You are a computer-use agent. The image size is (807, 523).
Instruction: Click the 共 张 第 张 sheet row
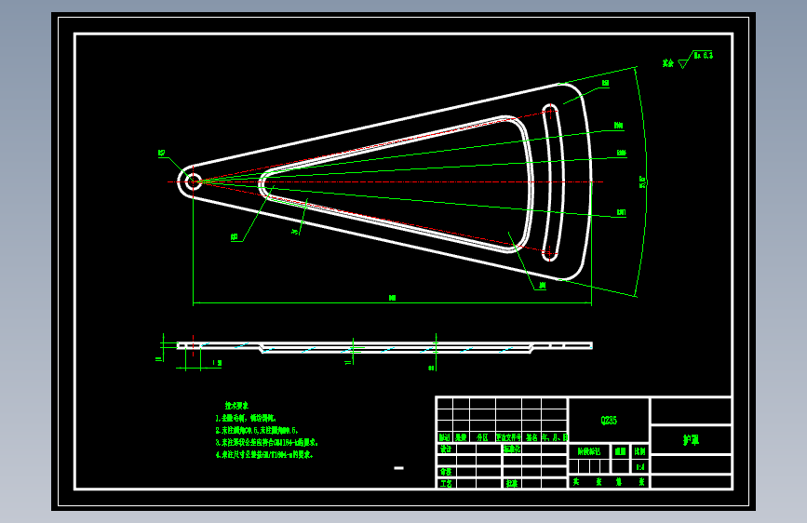tap(609, 482)
